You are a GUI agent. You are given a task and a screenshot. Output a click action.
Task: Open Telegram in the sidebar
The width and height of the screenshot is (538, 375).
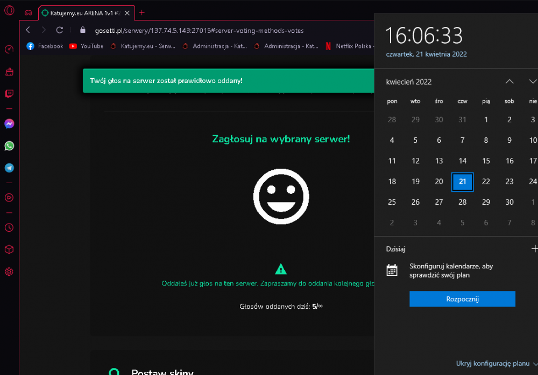coord(9,168)
